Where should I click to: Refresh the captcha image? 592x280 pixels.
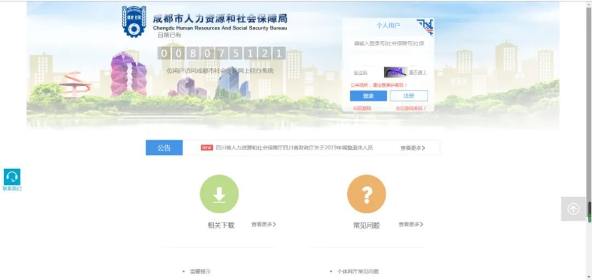tap(395, 72)
